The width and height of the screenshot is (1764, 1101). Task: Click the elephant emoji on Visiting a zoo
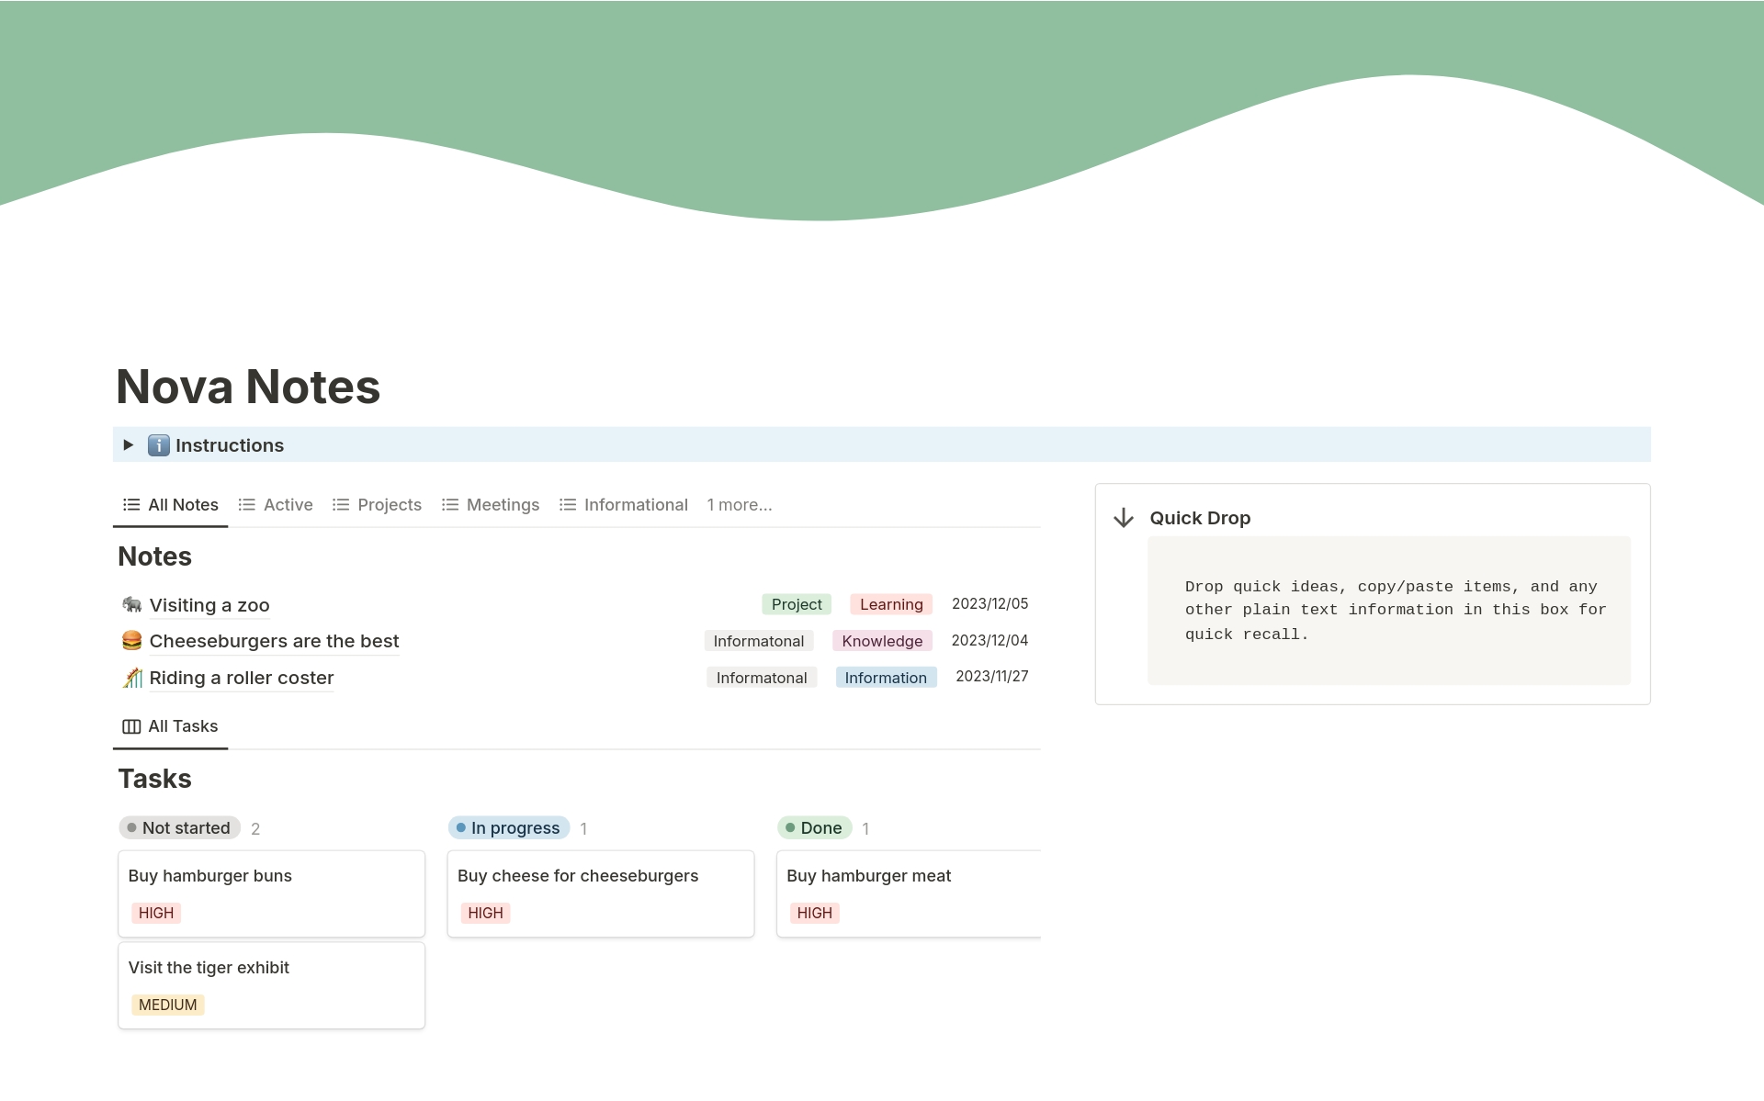131,604
